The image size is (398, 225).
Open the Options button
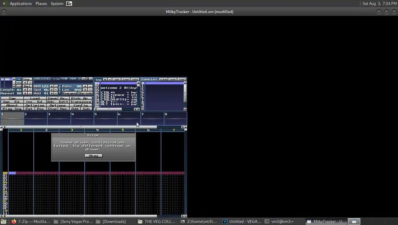click(x=58, y=105)
